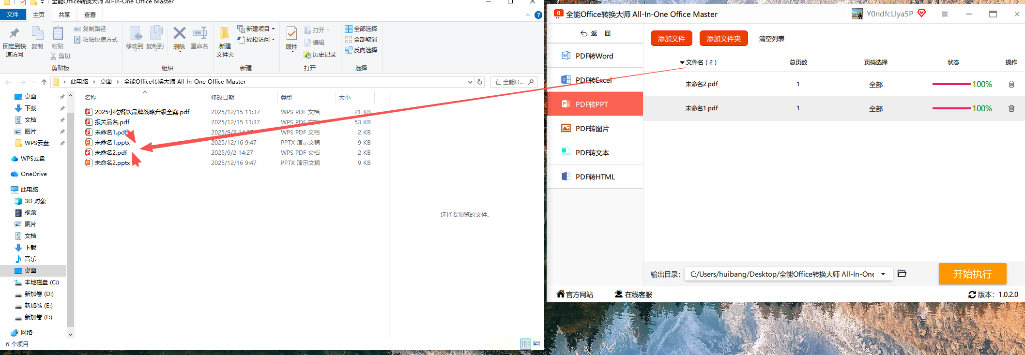Image resolution: width=1025 pixels, height=355 pixels.
Task: Click Paste shortcut in the ribbon
Action: [x=96, y=40]
